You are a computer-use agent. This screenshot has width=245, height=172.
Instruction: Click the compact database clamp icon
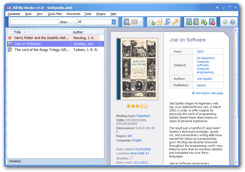[x=167, y=22]
